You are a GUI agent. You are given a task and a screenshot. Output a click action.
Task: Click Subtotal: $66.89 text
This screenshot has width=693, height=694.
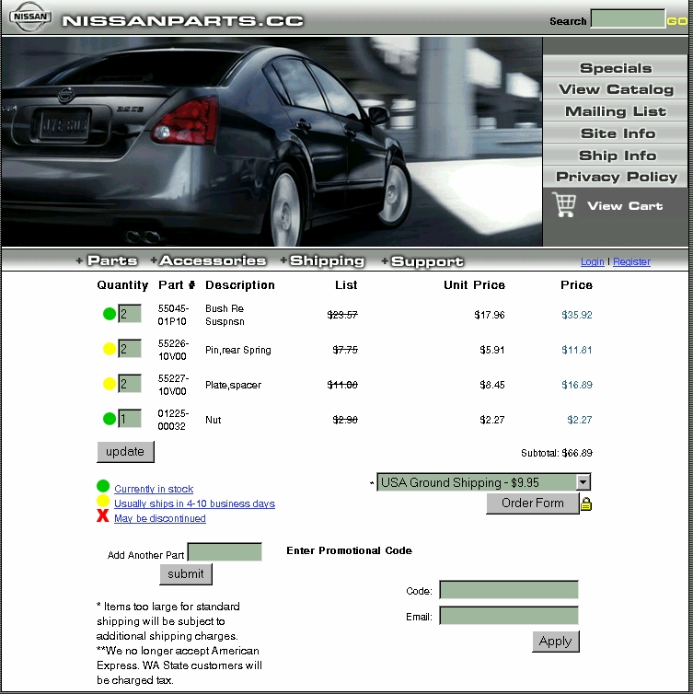[556, 453]
